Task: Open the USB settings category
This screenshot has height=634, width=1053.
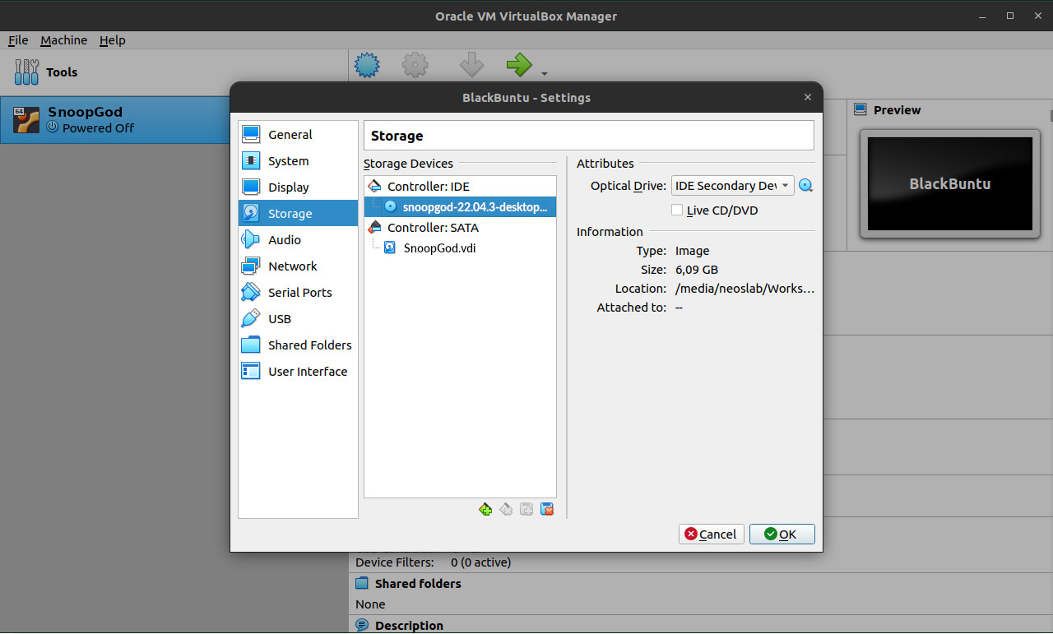Action: [298, 319]
